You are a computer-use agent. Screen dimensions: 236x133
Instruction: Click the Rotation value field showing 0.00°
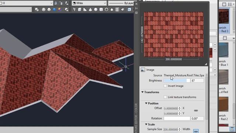click(197, 119)
